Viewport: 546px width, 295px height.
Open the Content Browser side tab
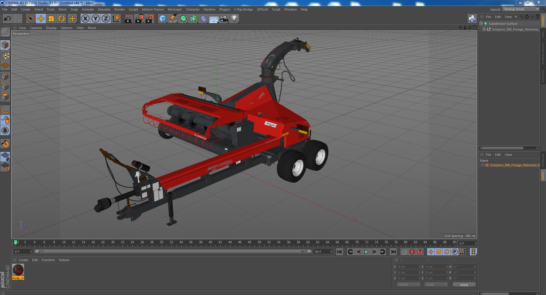point(543,53)
